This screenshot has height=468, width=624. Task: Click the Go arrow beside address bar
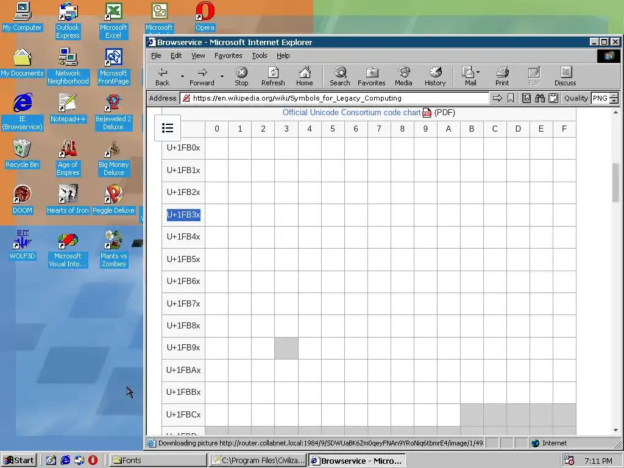coord(497,98)
